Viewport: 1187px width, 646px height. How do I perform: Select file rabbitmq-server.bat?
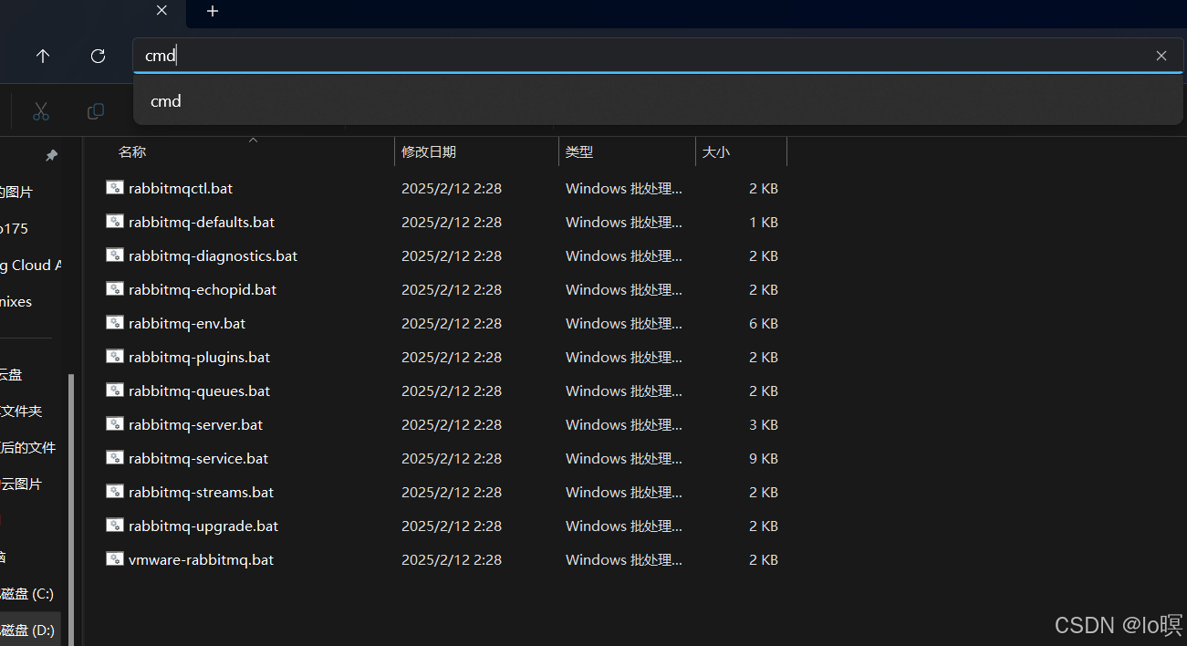pos(196,424)
